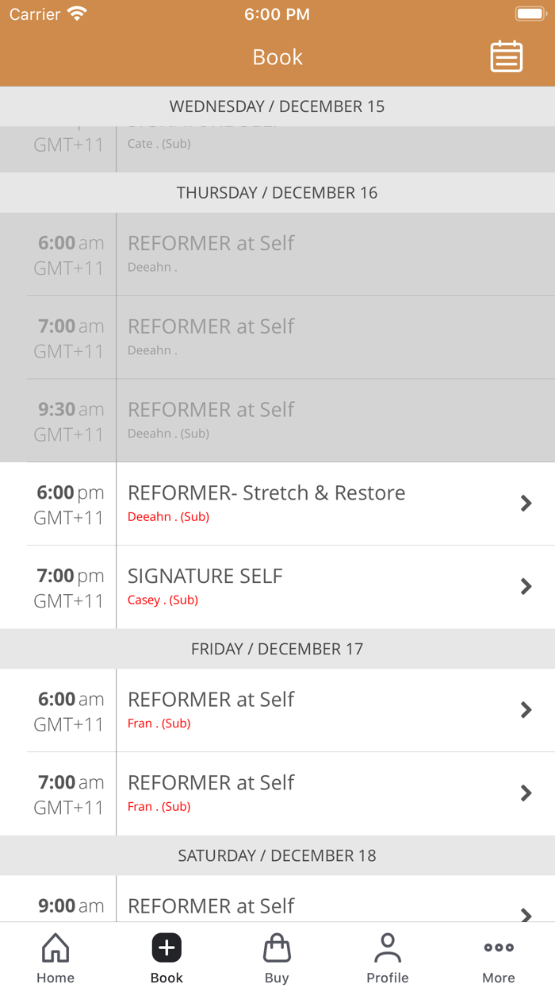This screenshot has height=988, width=555.
Task: Tap the More ellipsis icon
Action: [x=498, y=947]
